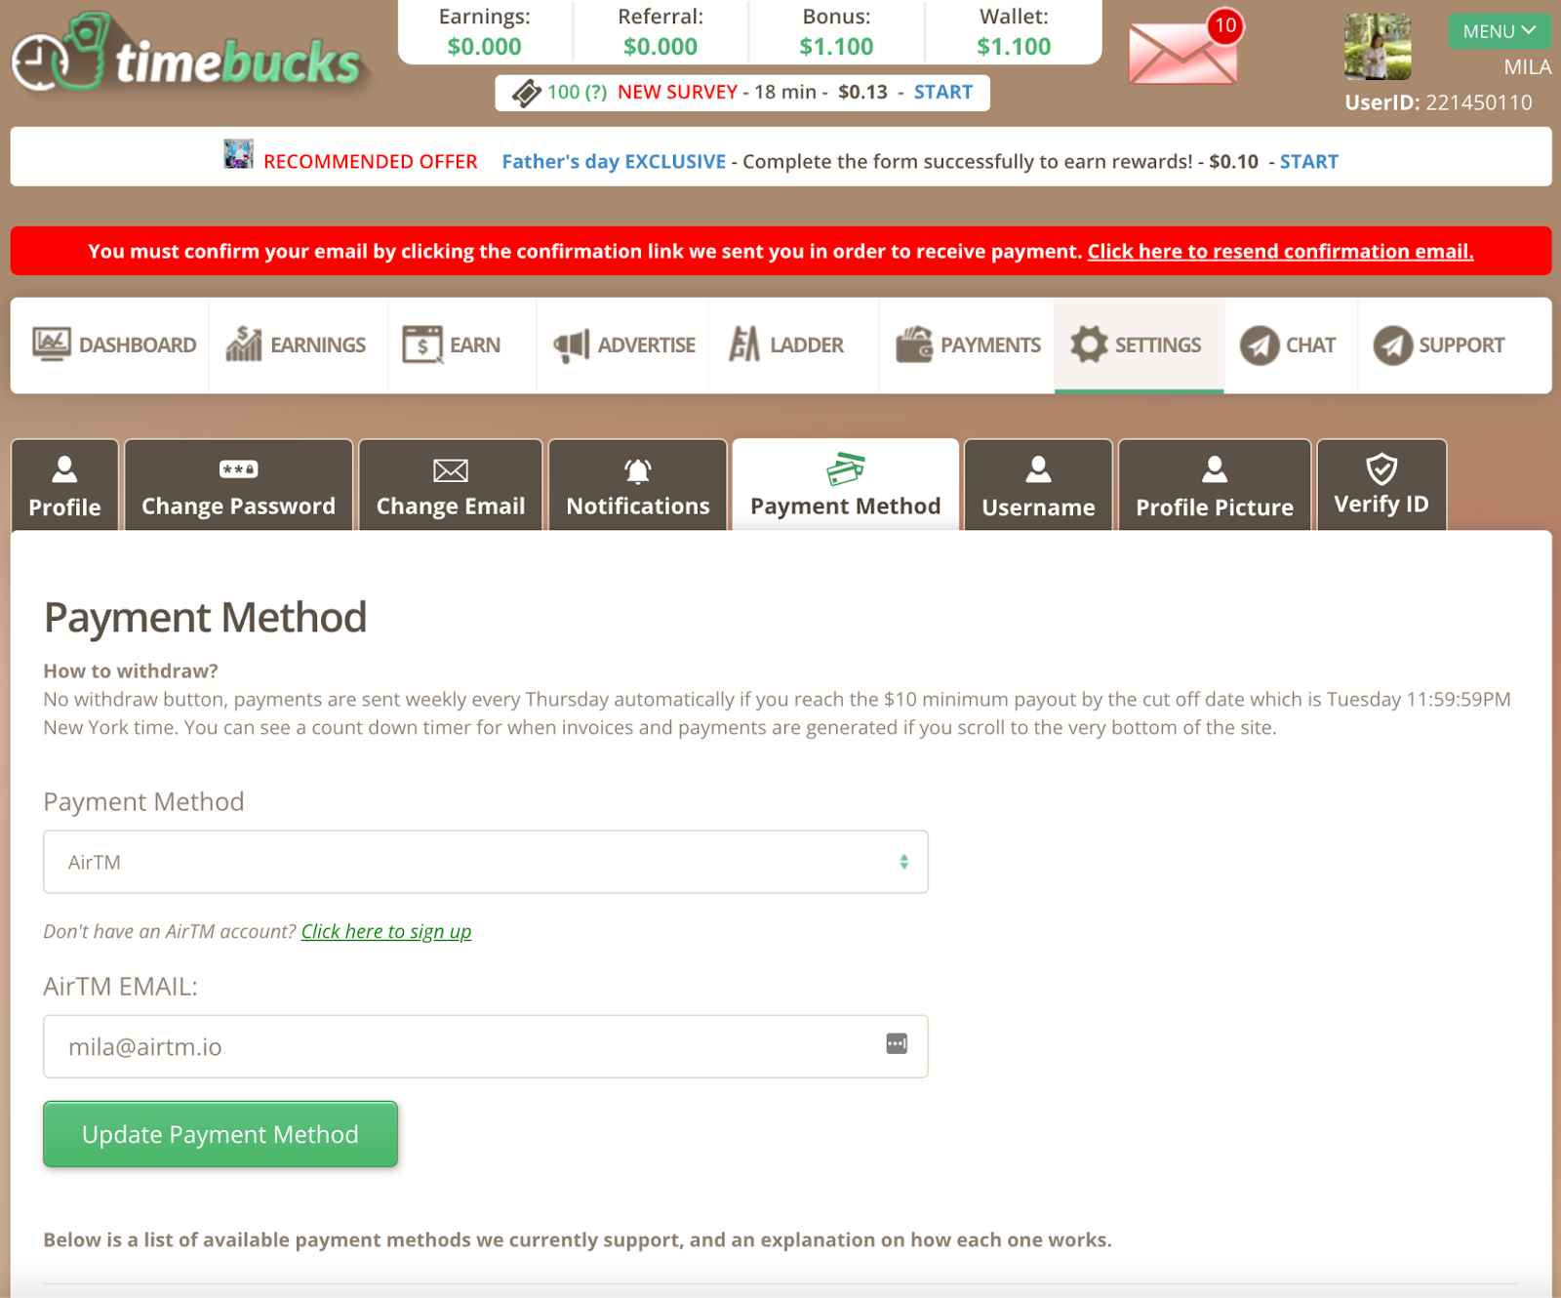Open the Notifications bell tab
The height and width of the screenshot is (1298, 1561).
point(637,485)
